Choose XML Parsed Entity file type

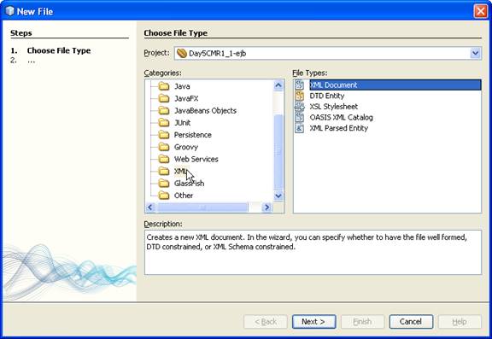pos(338,128)
